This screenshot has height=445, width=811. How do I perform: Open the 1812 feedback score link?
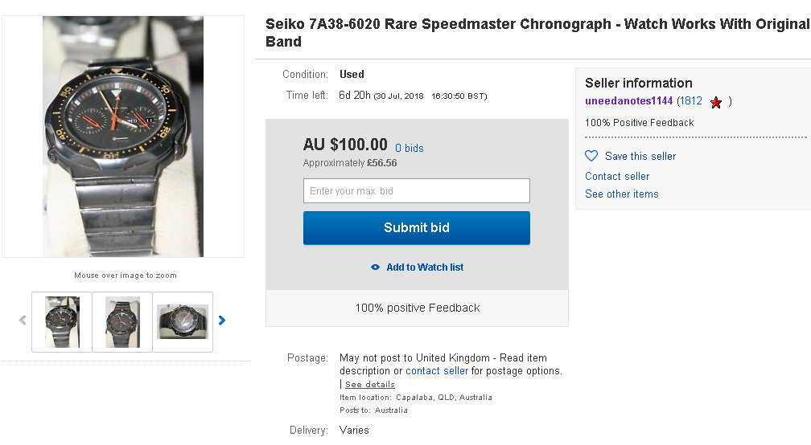(690, 101)
